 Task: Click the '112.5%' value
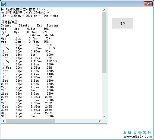tap(52, 61)
